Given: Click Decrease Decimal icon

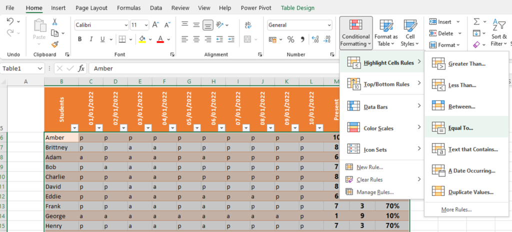Looking at the screenshot, I should tap(327, 39).
